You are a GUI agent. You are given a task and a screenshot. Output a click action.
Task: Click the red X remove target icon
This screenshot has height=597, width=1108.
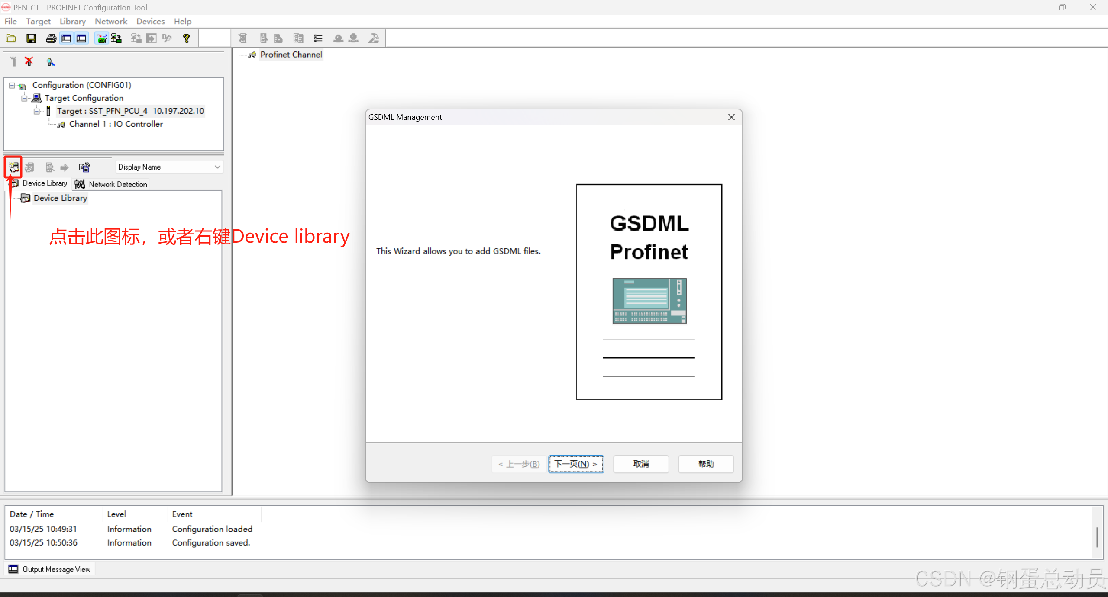29,61
